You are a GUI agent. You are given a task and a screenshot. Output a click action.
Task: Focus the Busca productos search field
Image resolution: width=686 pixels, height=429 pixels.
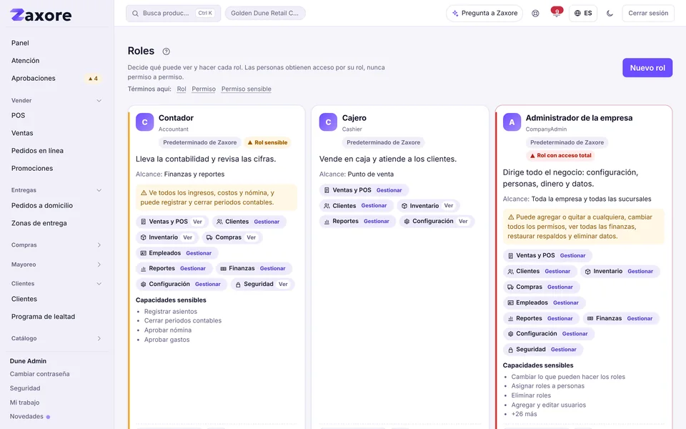[173, 13]
